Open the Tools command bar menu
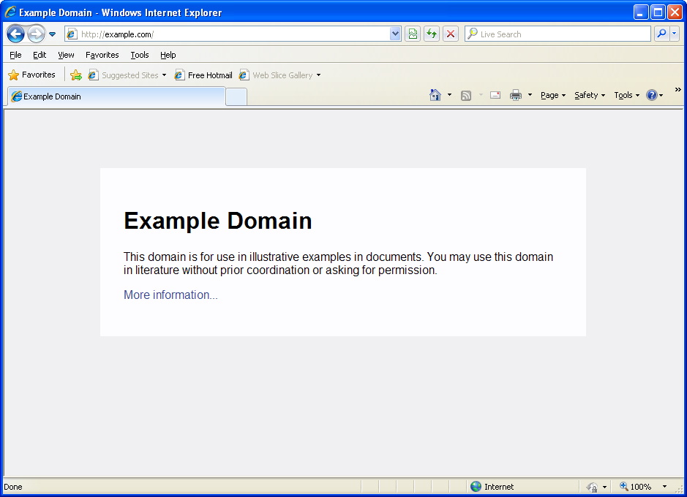The height and width of the screenshot is (497, 687). 626,95
